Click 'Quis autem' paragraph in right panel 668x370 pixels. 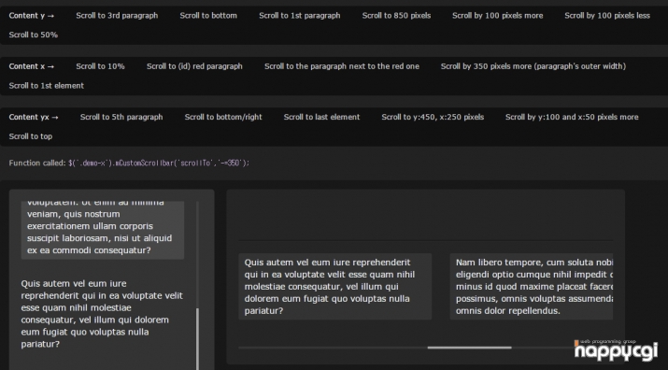[334, 287]
